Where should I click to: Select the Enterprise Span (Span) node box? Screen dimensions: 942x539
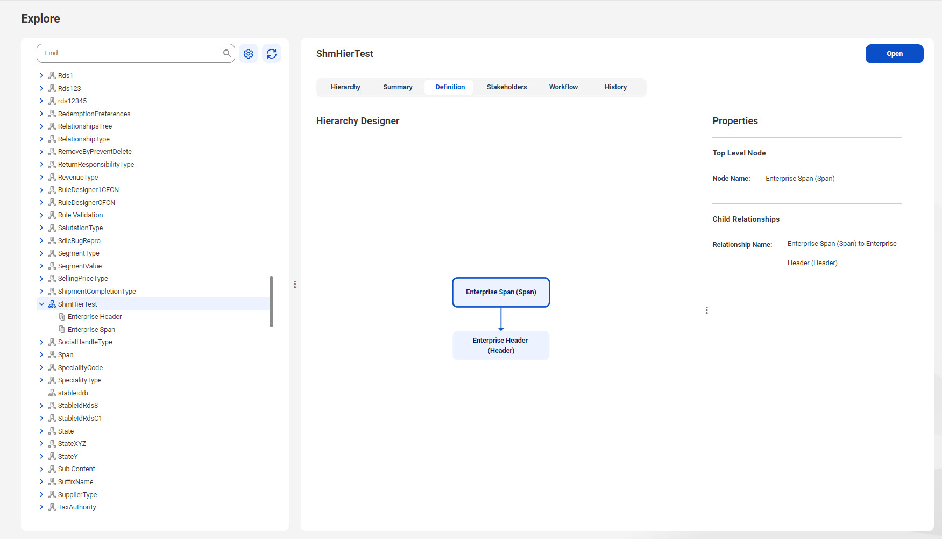pyautogui.click(x=501, y=292)
